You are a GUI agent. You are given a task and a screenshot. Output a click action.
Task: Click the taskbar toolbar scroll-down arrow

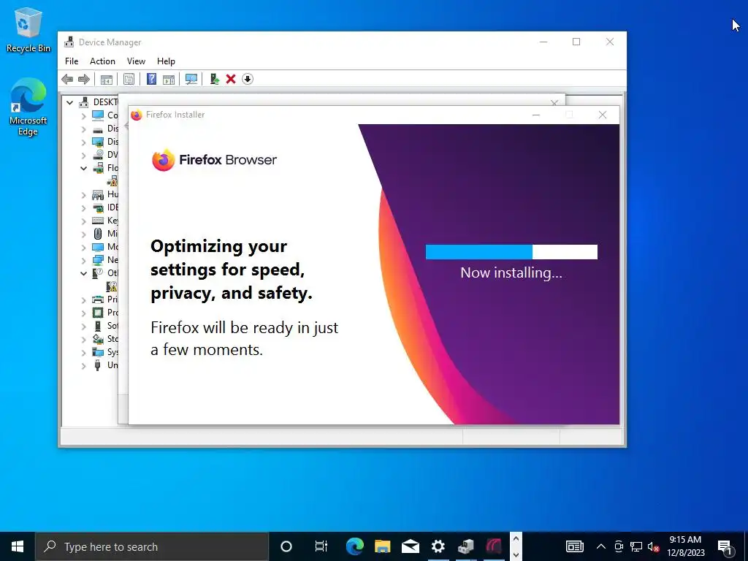coord(516,554)
